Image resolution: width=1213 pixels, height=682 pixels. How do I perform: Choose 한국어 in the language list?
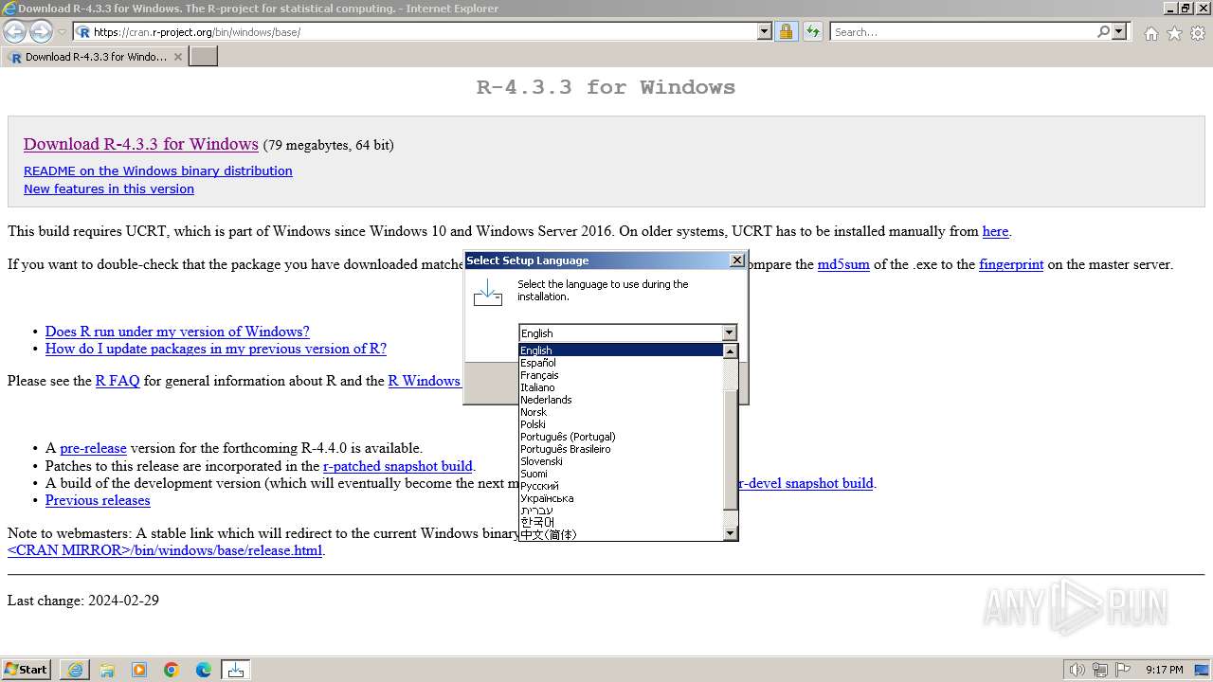(621, 523)
